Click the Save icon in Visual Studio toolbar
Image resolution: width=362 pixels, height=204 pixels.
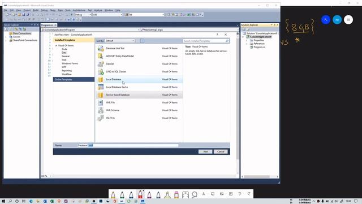[24, 15]
